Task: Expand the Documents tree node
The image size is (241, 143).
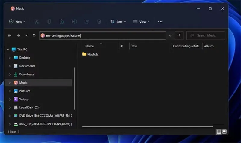Action: point(10,66)
